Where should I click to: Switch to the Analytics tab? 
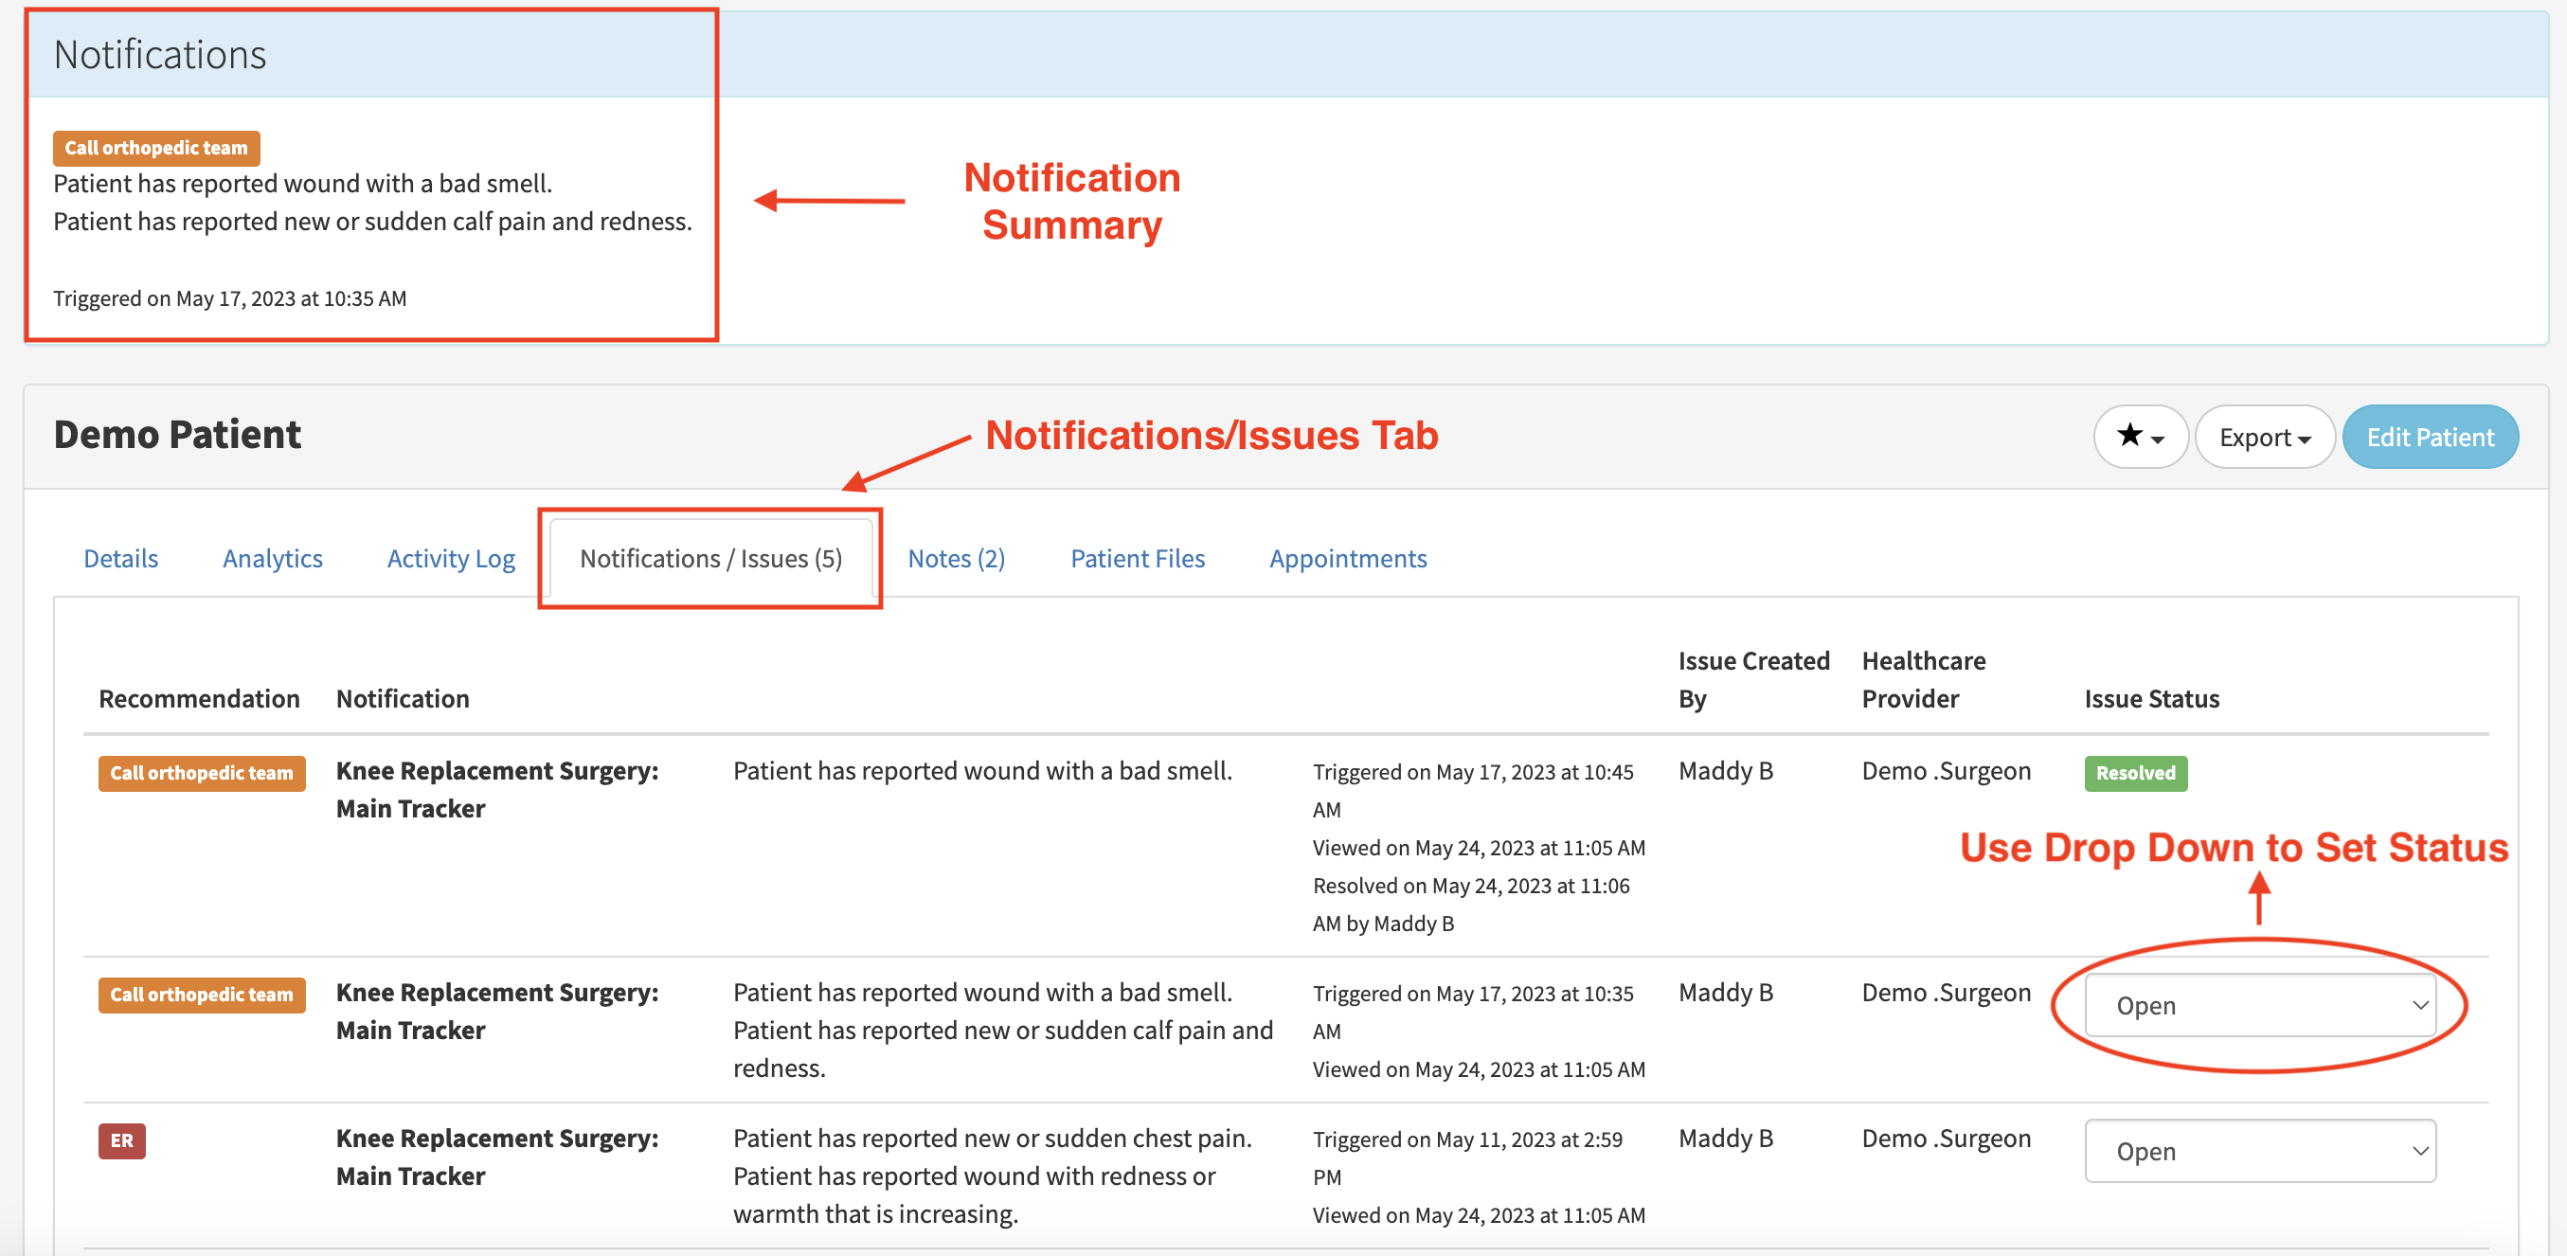tap(272, 558)
